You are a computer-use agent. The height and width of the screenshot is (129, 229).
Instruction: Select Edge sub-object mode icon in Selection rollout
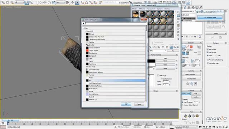187,47
